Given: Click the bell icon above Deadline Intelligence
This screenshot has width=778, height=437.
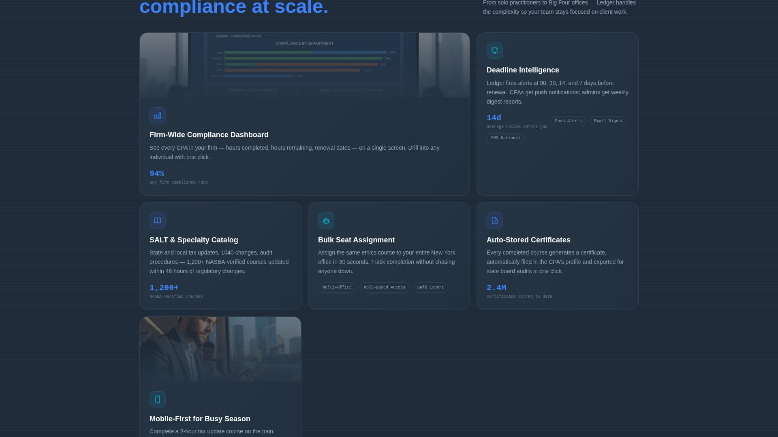Looking at the screenshot, I should [x=495, y=51].
